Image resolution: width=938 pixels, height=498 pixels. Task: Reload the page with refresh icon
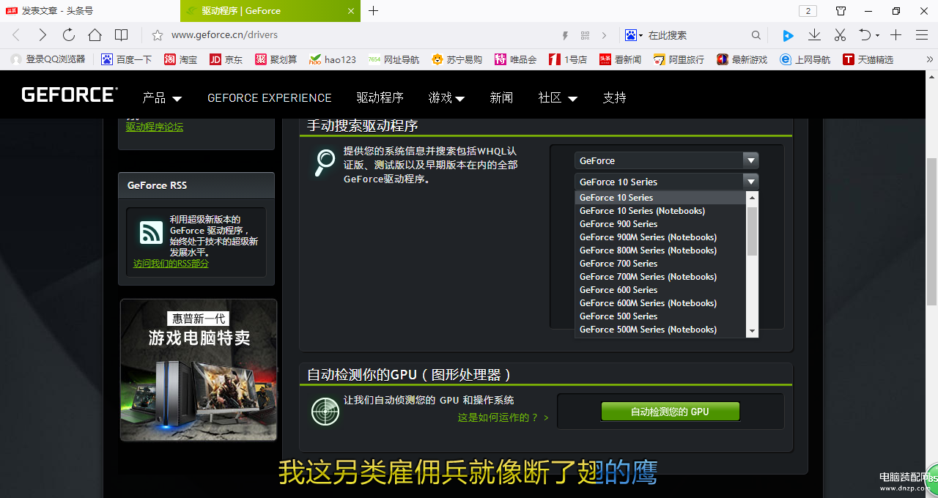(69, 35)
